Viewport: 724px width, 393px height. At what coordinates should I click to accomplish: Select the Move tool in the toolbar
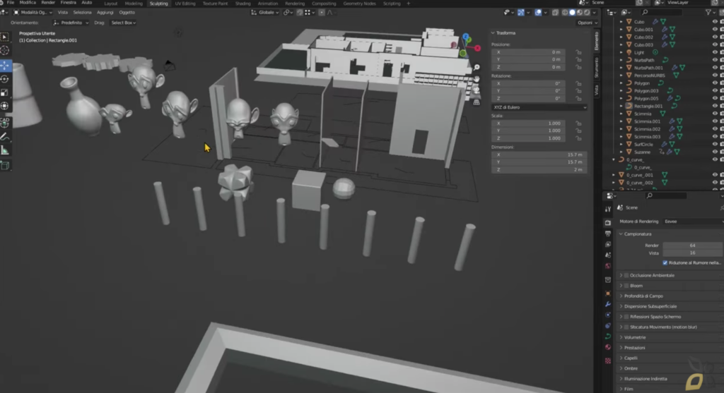(5, 65)
